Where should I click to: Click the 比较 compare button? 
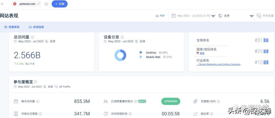[59, 4]
